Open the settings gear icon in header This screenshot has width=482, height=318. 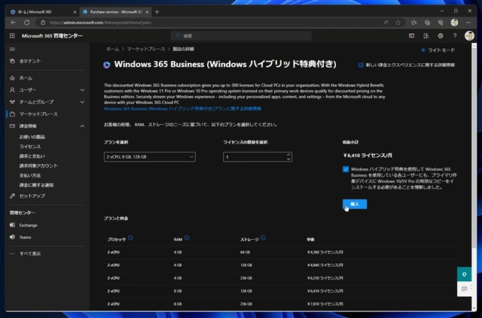(441, 36)
